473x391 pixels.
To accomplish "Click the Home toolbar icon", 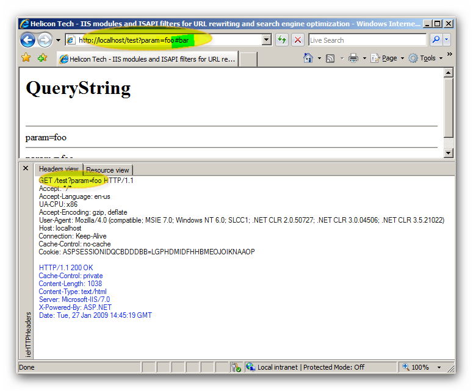I will [308, 58].
